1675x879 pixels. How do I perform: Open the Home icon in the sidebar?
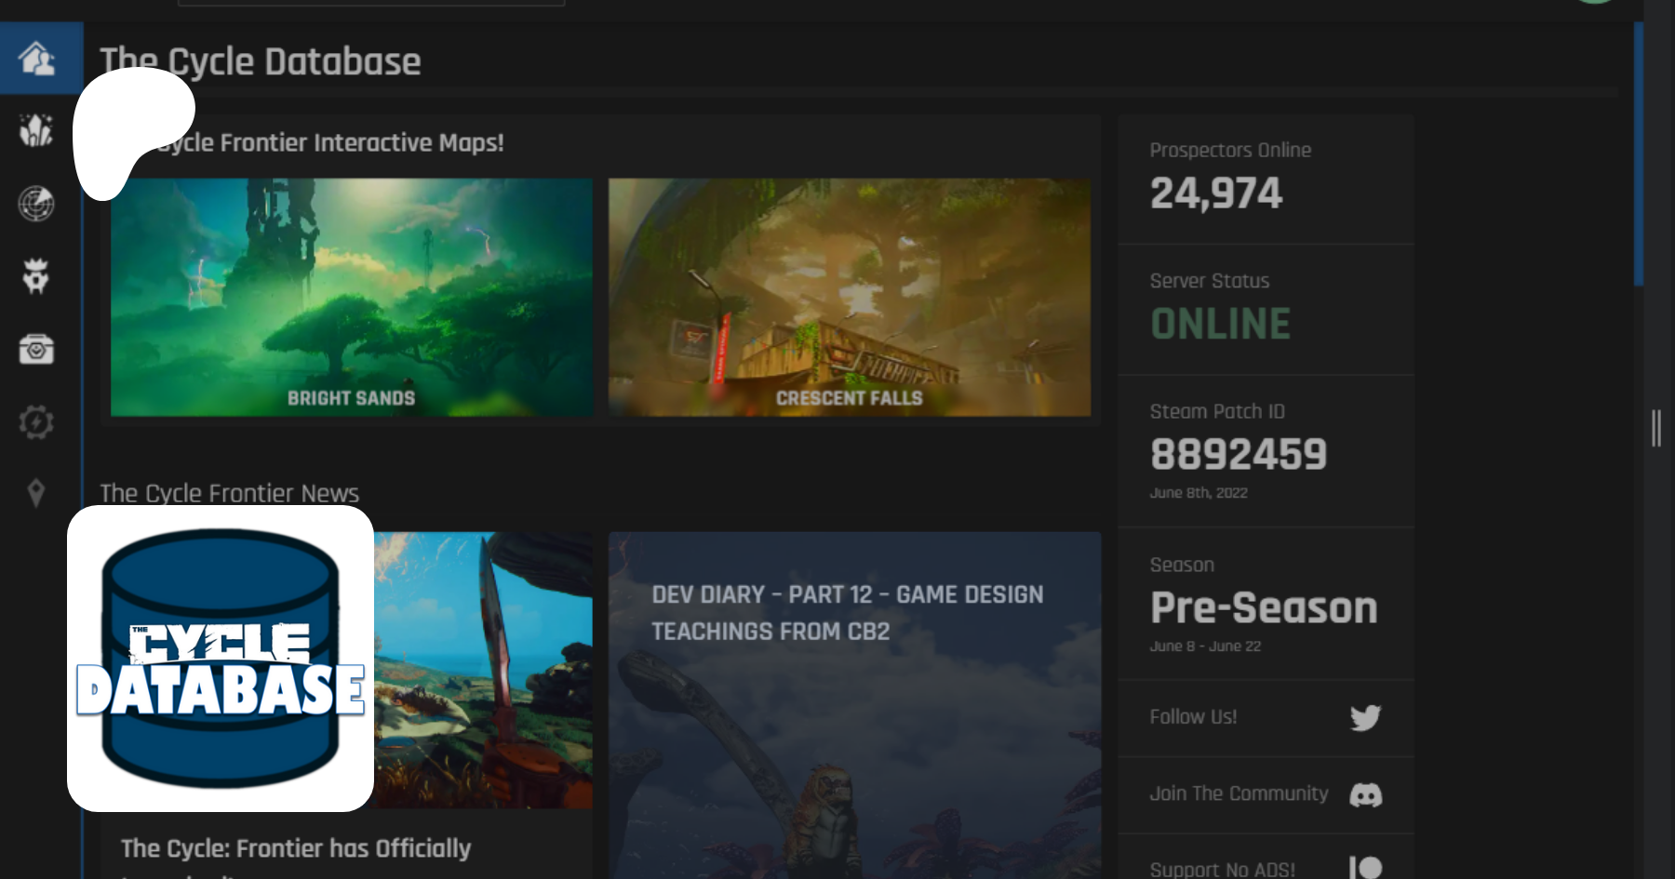click(37, 59)
